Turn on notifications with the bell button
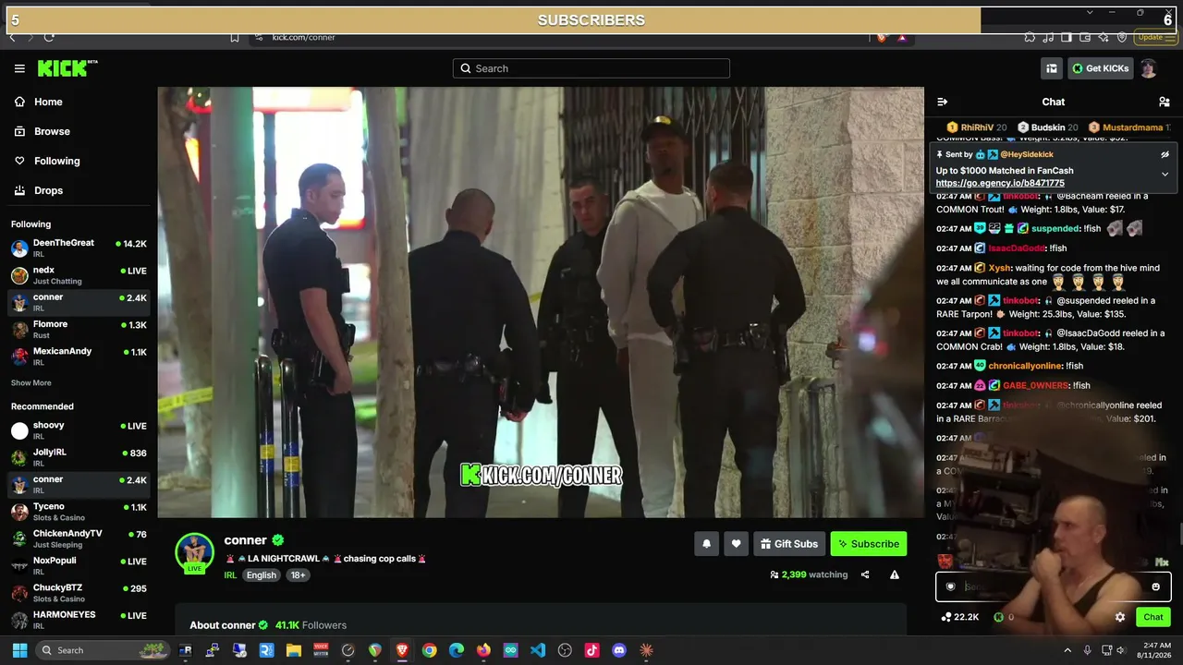 706,544
